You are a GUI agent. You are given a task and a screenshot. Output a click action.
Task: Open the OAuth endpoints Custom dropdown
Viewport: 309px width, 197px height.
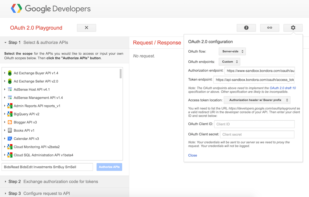point(229,62)
